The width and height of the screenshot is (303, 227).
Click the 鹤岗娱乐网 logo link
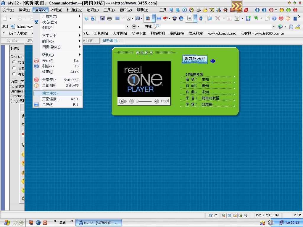click(x=195, y=59)
